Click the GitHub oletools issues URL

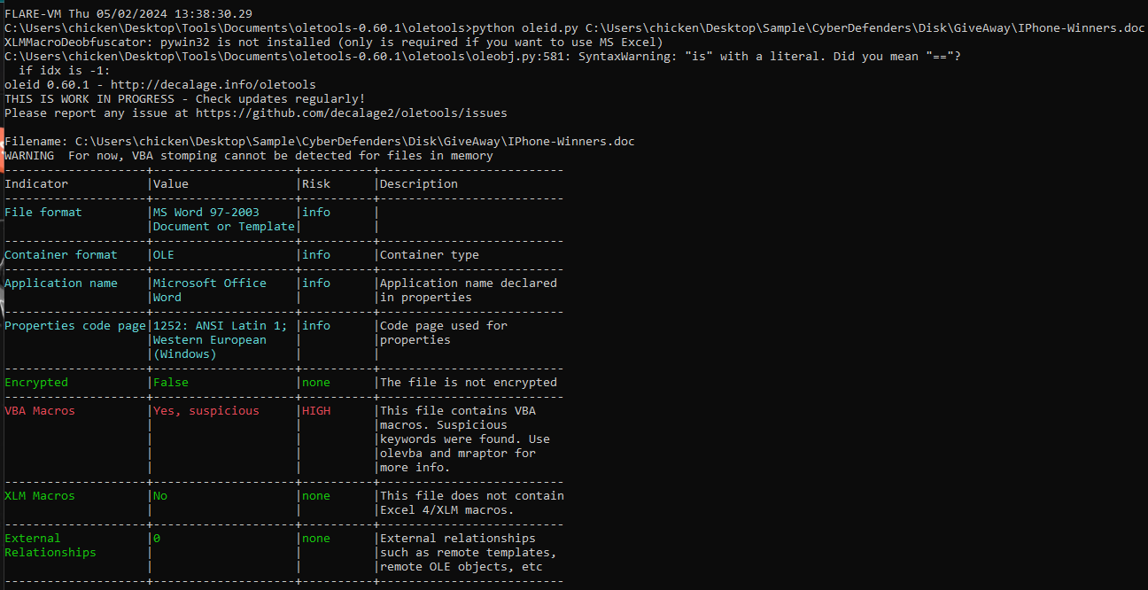point(351,113)
